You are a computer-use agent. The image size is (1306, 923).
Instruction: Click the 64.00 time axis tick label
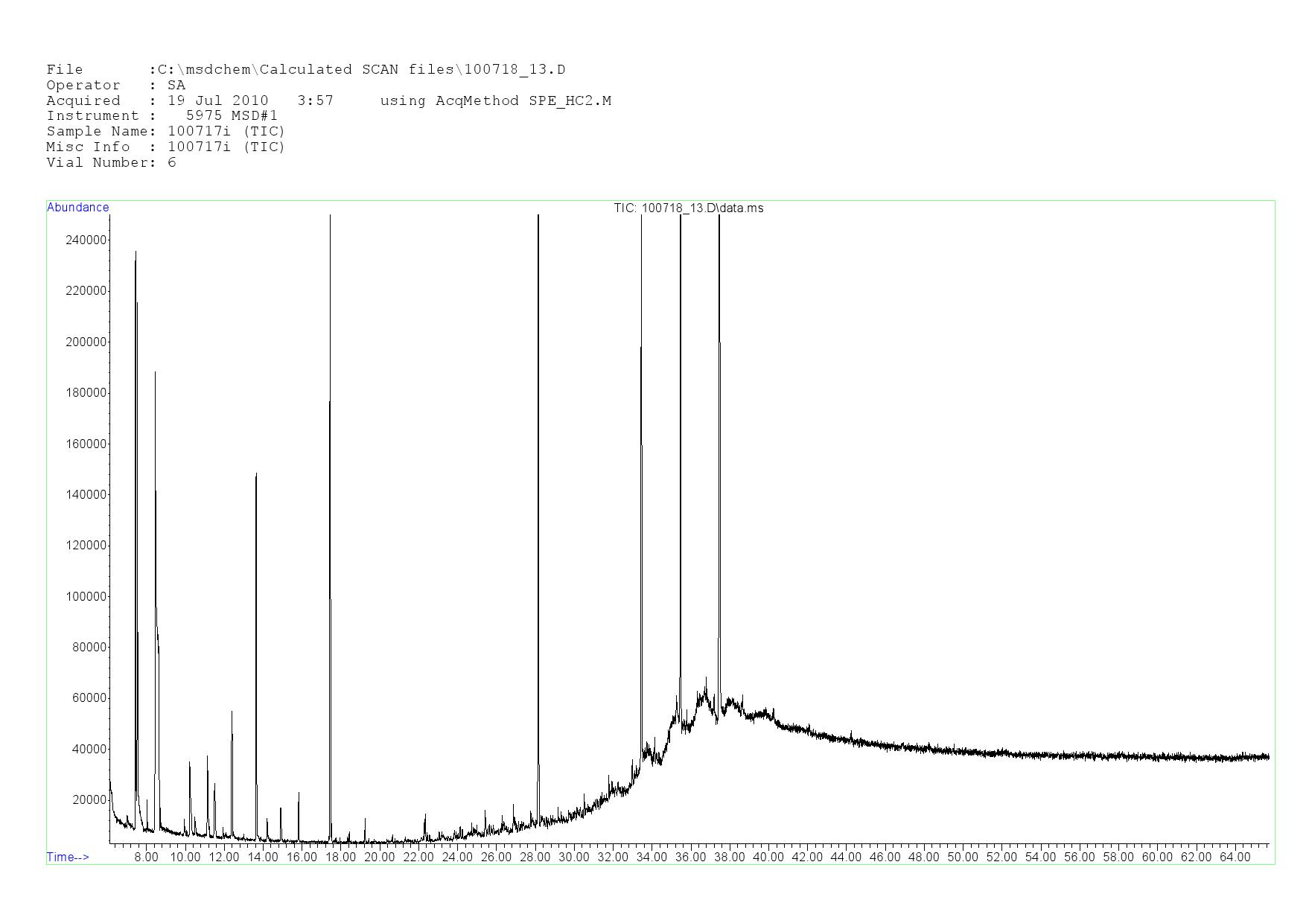point(1235,857)
